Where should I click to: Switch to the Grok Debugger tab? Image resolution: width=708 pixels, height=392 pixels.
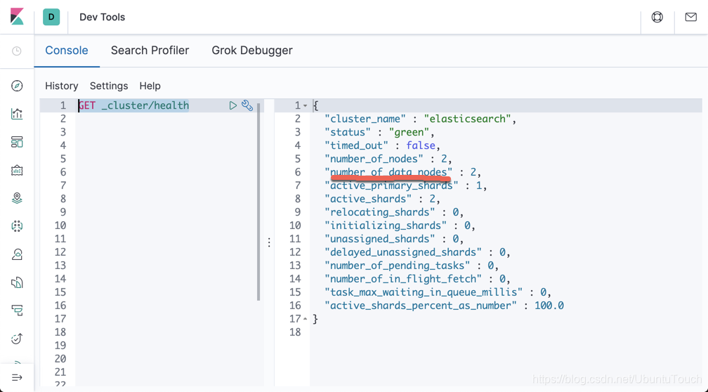pyautogui.click(x=252, y=50)
